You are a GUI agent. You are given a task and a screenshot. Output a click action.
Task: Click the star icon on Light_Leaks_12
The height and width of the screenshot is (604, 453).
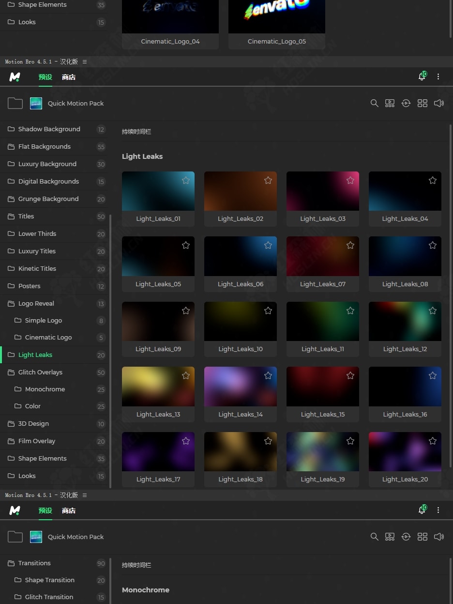coord(433,310)
